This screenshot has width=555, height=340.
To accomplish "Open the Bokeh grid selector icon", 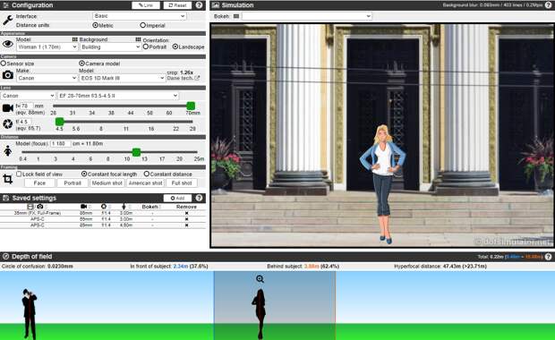I will pyautogui.click(x=236, y=16).
